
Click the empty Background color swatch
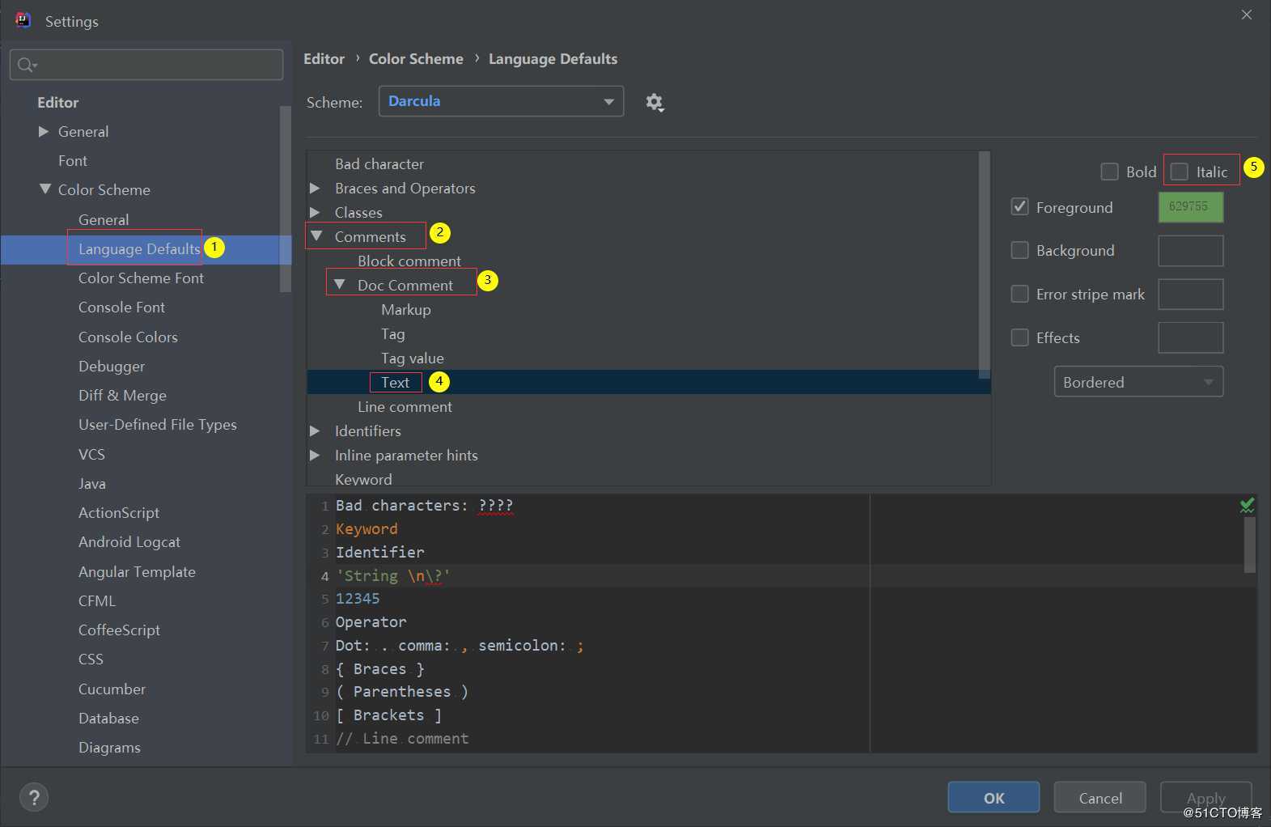(x=1190, y=250)
